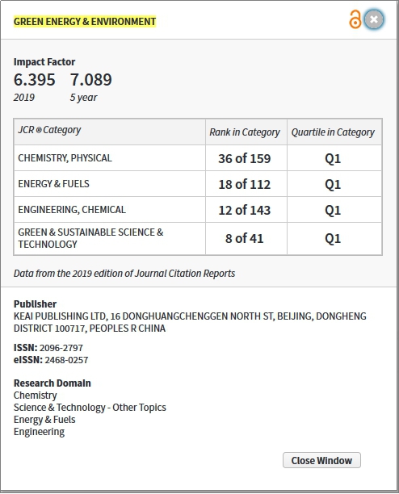Close the popup using the X icon
Viewport: 399px width, 494px height.
pyautogui.click(x=374, y=19)
